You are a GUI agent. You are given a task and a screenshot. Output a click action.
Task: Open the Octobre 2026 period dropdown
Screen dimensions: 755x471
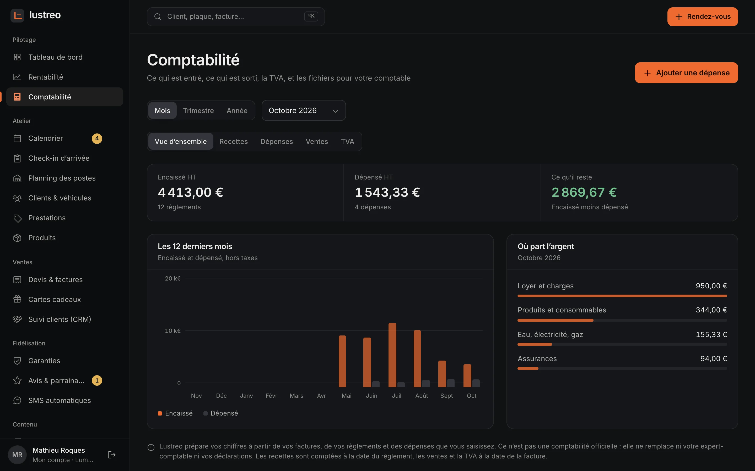coord(304,111)
